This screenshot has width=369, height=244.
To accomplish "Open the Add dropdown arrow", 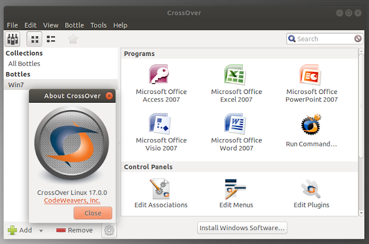I will [x=41, y=231].
